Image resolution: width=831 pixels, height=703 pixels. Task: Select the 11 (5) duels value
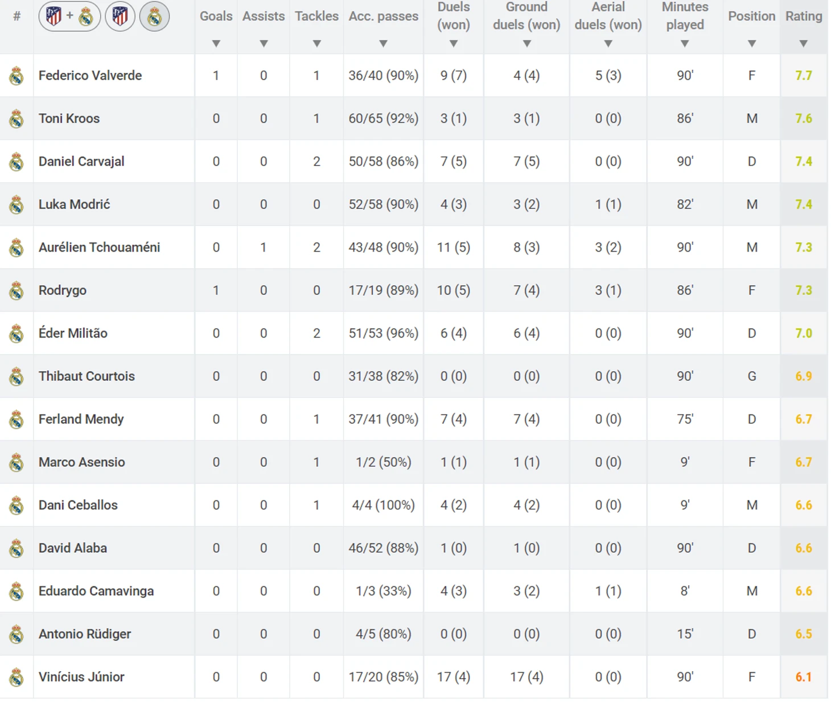[x=454, y=247]
